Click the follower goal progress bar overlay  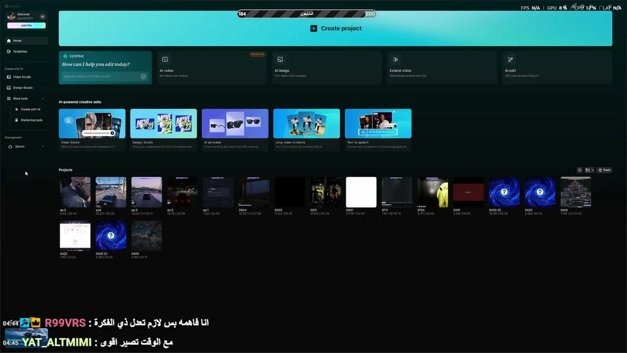click(307, 14)
